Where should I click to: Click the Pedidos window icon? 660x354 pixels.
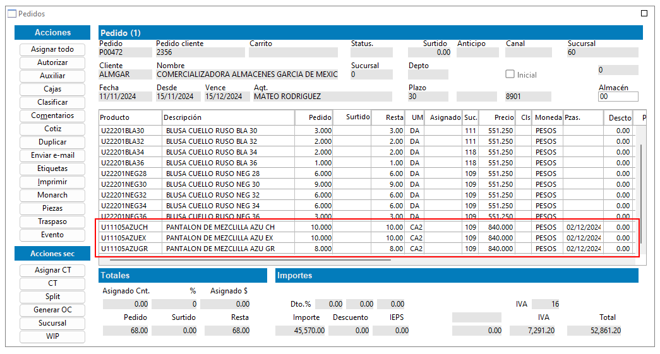click(12, 14)
